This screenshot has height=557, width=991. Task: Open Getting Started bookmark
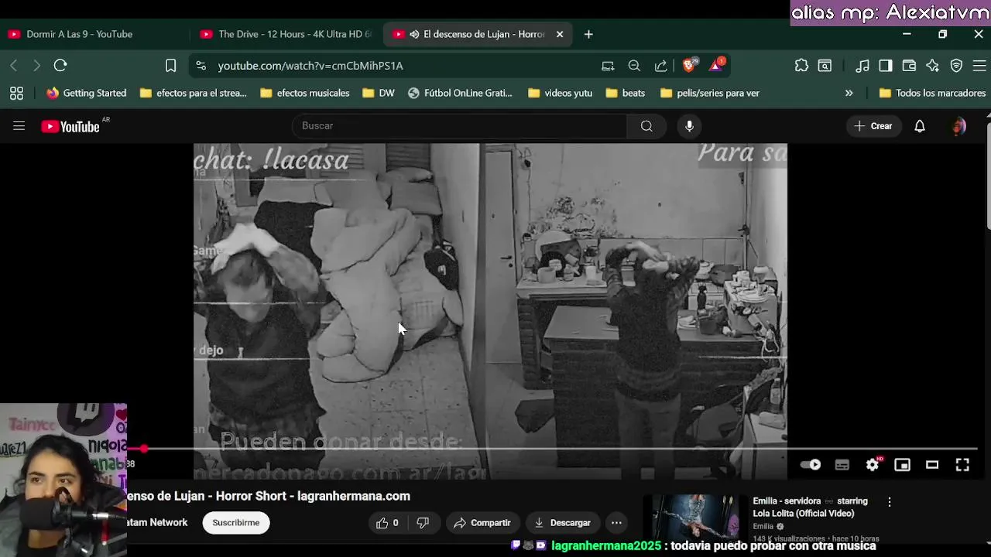point(86,93)
